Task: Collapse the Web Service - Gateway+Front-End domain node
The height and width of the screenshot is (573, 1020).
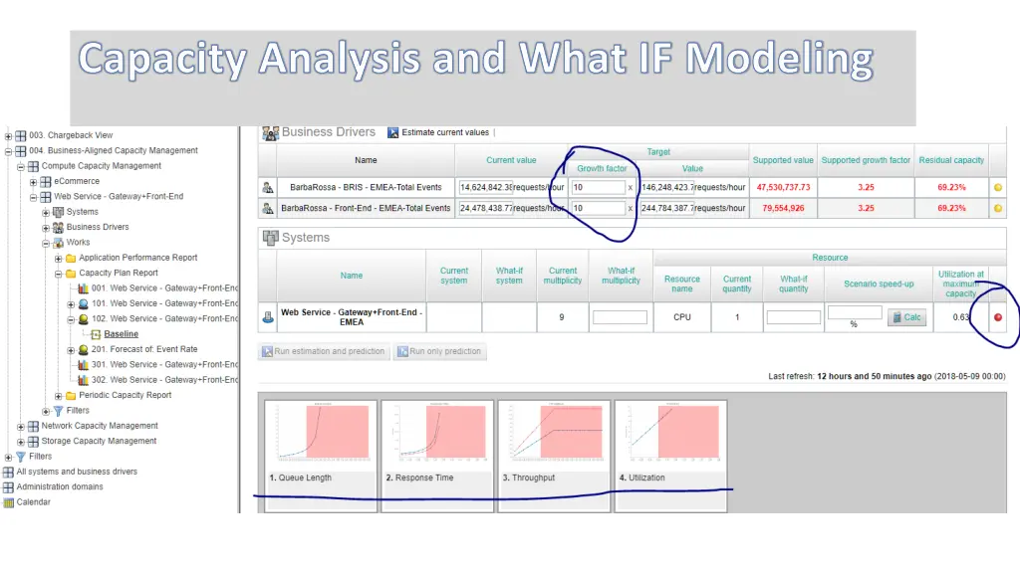Action: click(x=33, y=198)
